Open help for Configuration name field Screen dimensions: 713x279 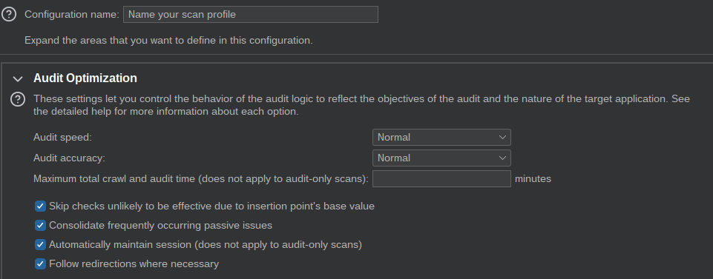(9, 15)
